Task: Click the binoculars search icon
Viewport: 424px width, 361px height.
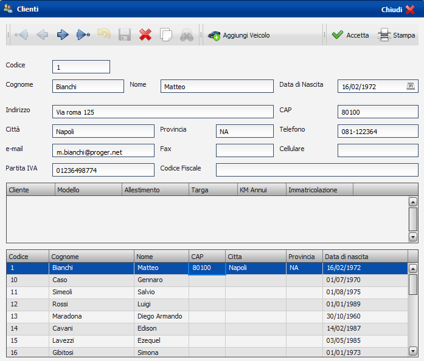Action: point(187,35)
